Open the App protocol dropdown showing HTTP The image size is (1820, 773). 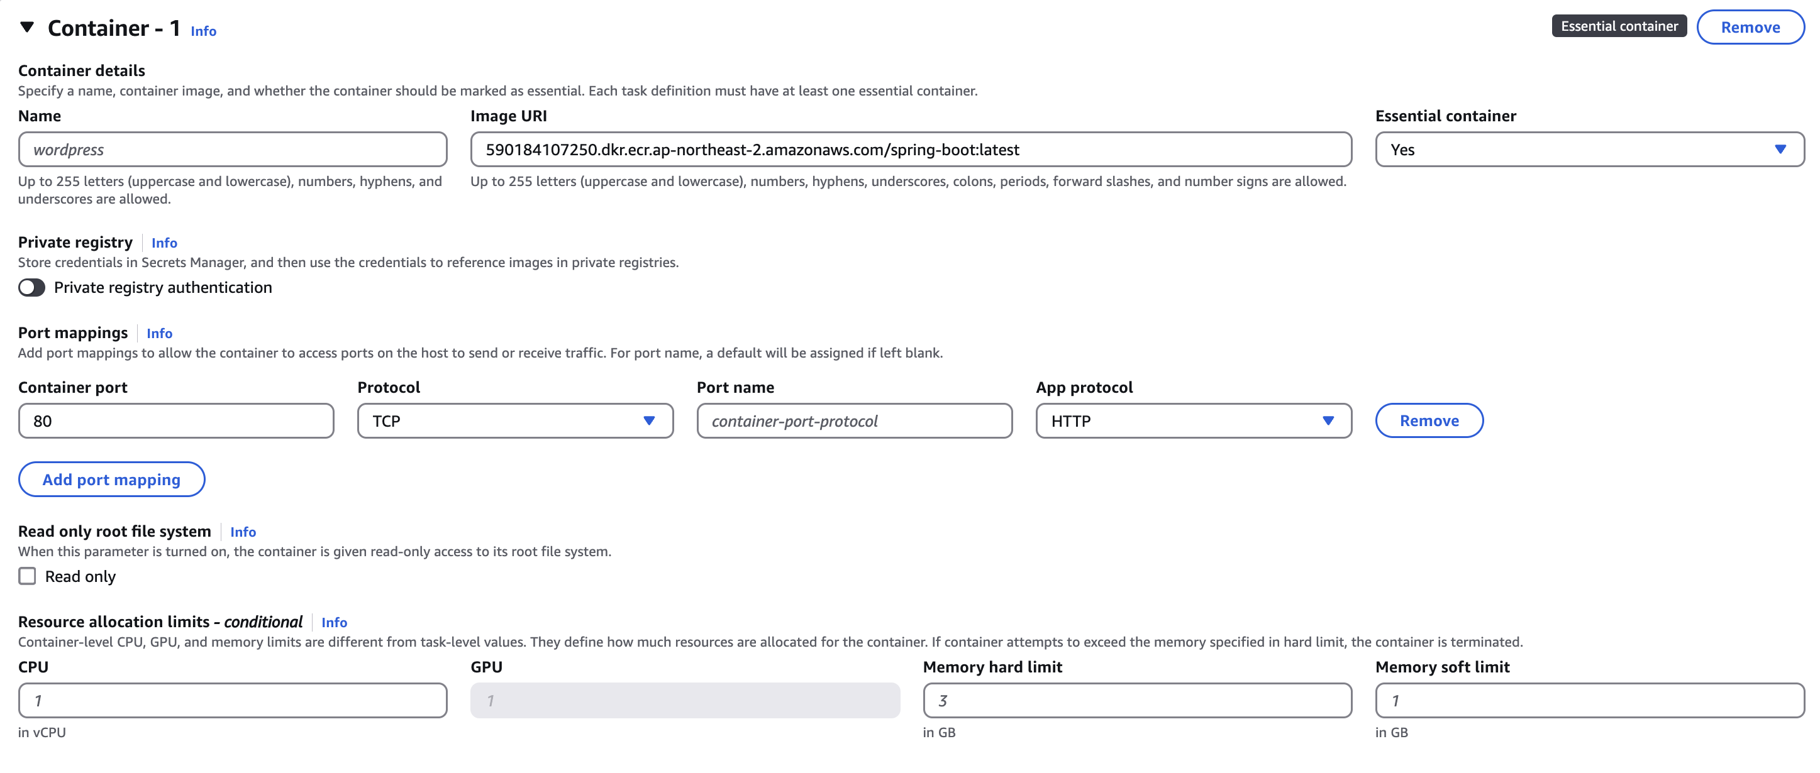tap(1329, 420)
